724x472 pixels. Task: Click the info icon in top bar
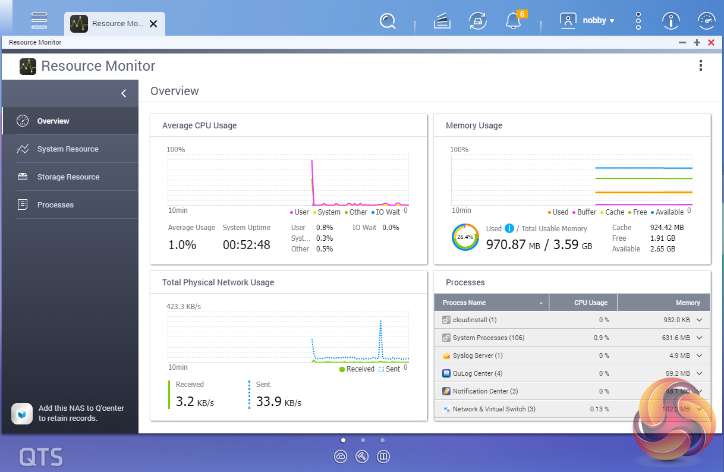tap(671, 21)
